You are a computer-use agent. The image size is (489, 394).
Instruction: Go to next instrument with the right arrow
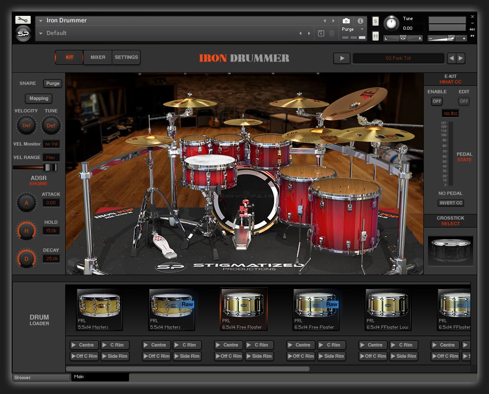[333, 21]
